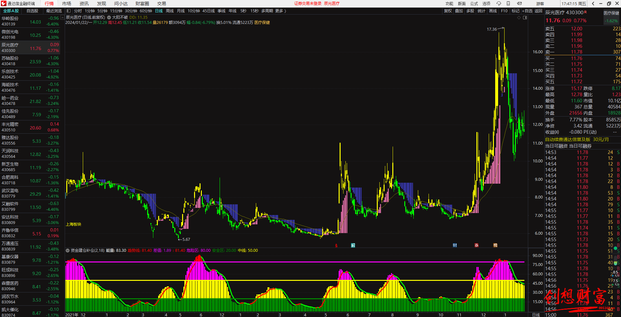Open the customer service headset icon
This screenshot has height=317, width=621.
pyautogui.click(x=499, y=4)
